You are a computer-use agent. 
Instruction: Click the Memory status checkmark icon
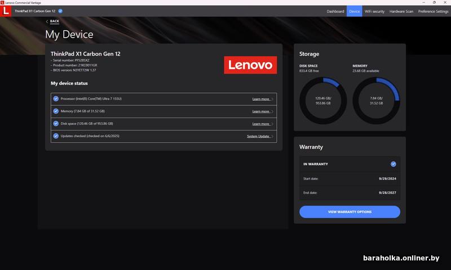point(56,111)
